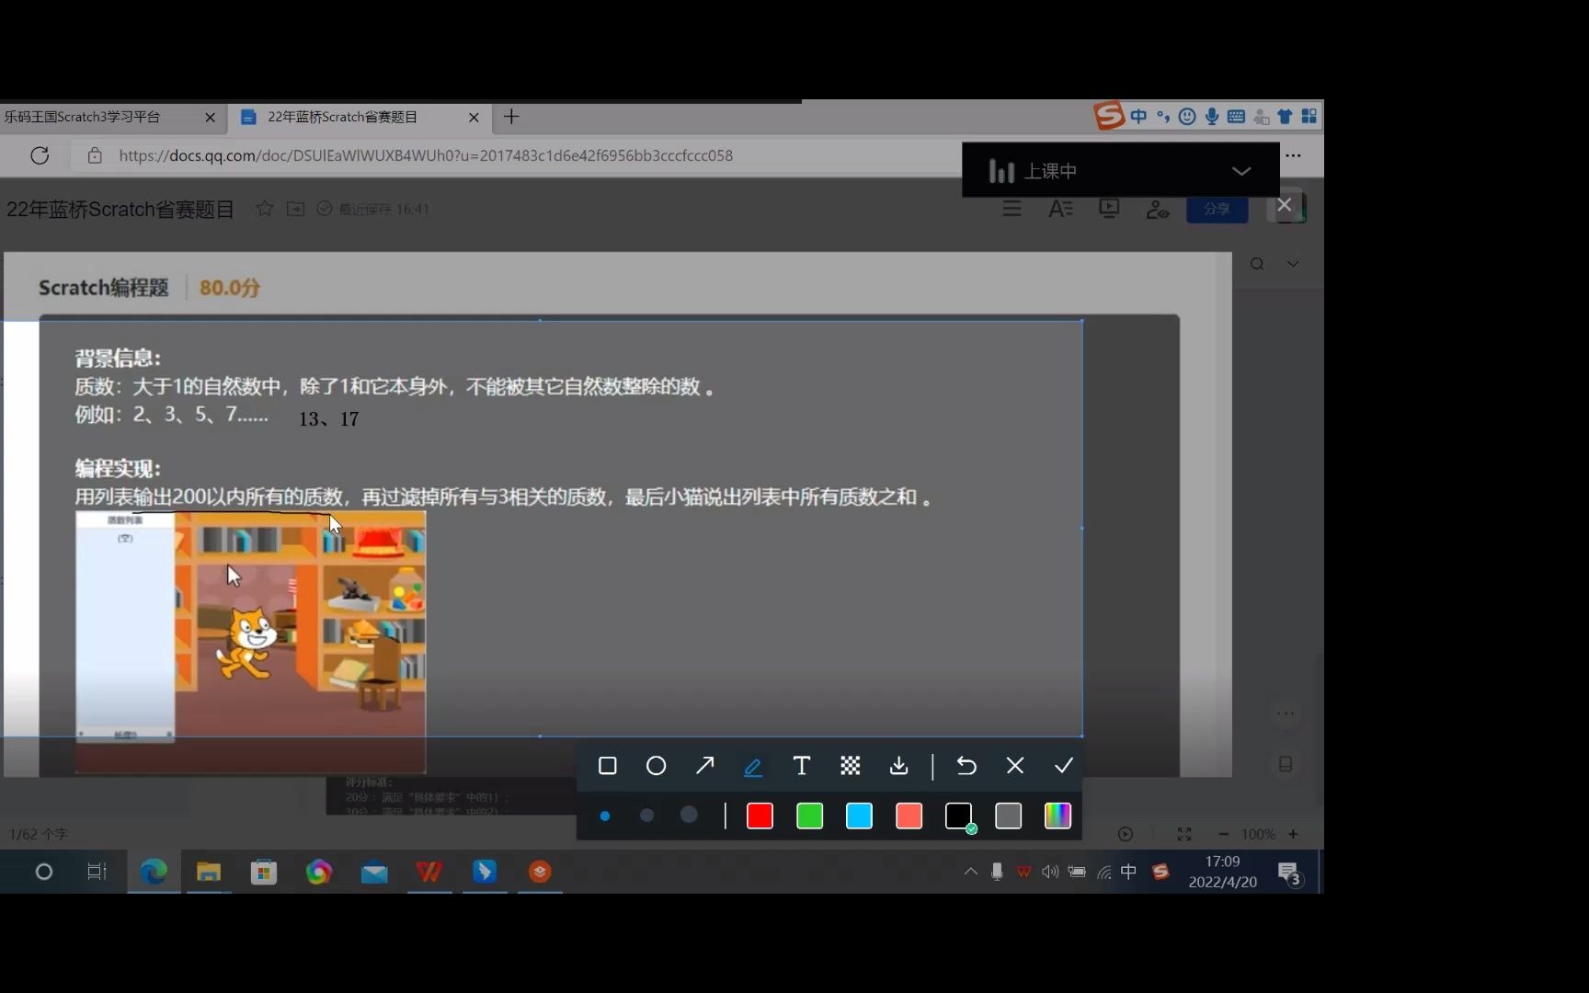Save the screenshot with download icon
The height and width of the screenshot is (993, 1589).
pos(899,766)
